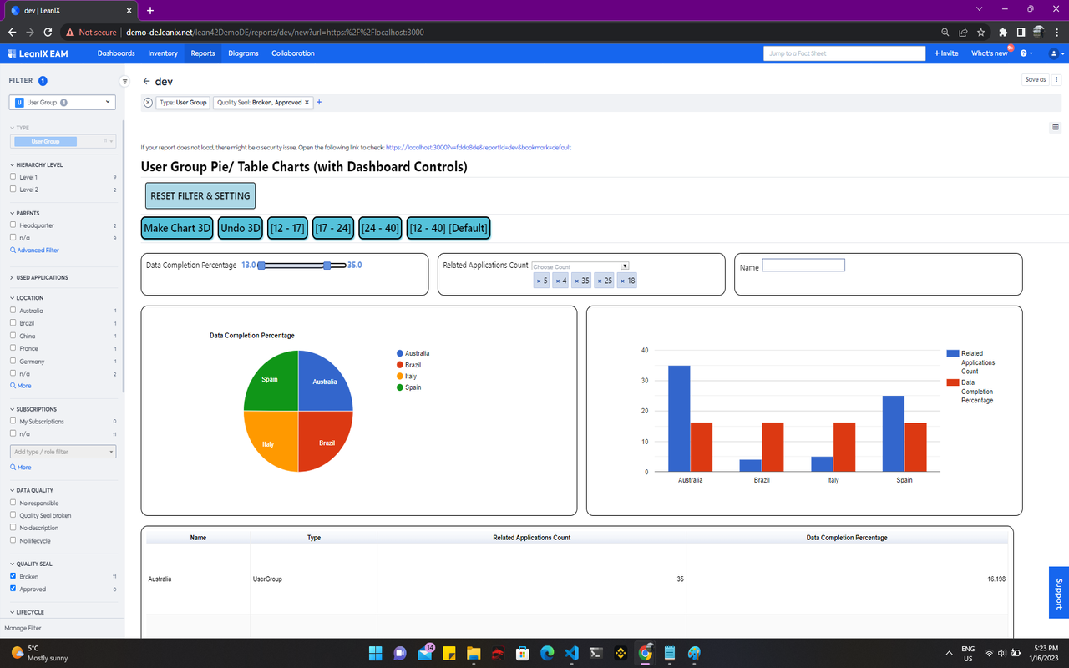Open the Inventory menu

click(163, 53)
